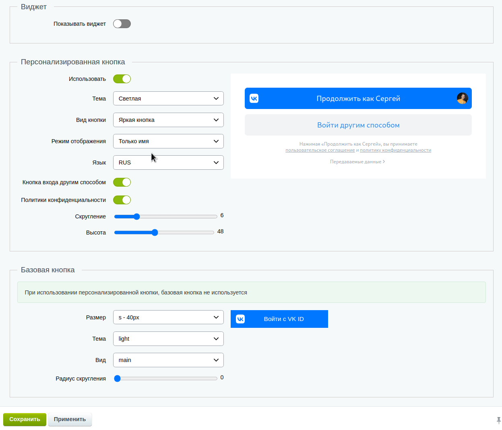Disable Политики конфиденциальности toggle
Image resolution: width=502 pixels, height=430 pixels.
coord(122,200)
